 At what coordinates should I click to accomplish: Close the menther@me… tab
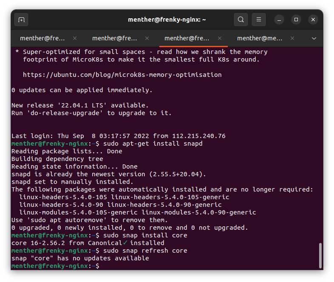pyautogui.click(x=292, y=38)
